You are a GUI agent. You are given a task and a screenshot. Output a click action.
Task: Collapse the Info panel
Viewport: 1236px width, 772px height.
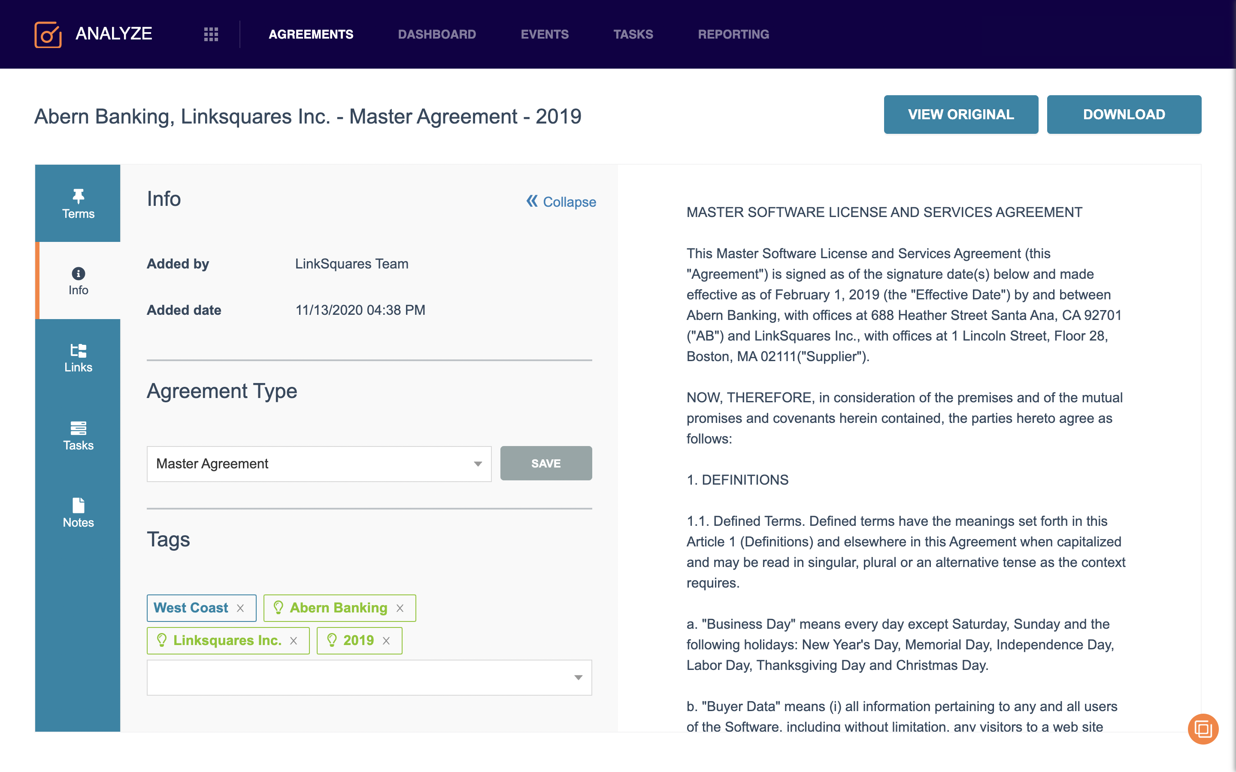(561, 202)
